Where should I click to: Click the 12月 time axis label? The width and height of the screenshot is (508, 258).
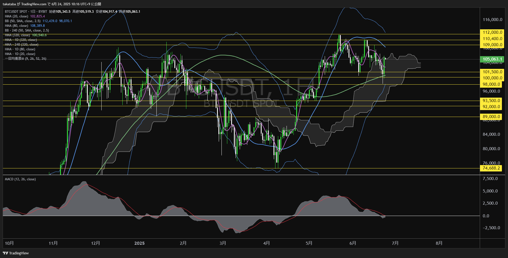coord(96,243)
